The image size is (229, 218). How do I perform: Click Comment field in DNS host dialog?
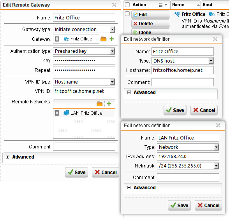183,82
